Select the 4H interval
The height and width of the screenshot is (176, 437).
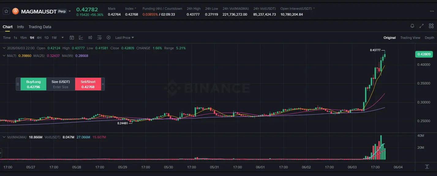(39, 38)
